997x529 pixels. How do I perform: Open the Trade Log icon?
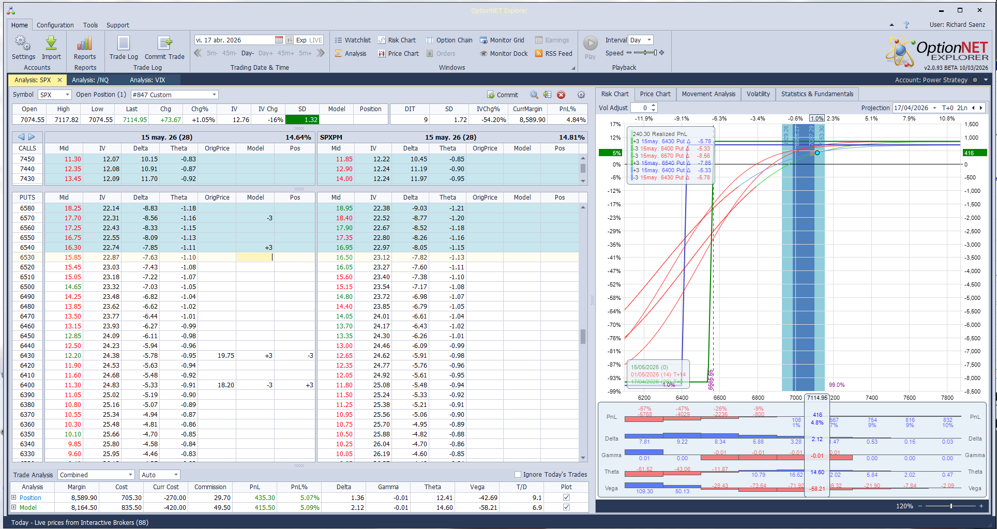pos(124,48)
